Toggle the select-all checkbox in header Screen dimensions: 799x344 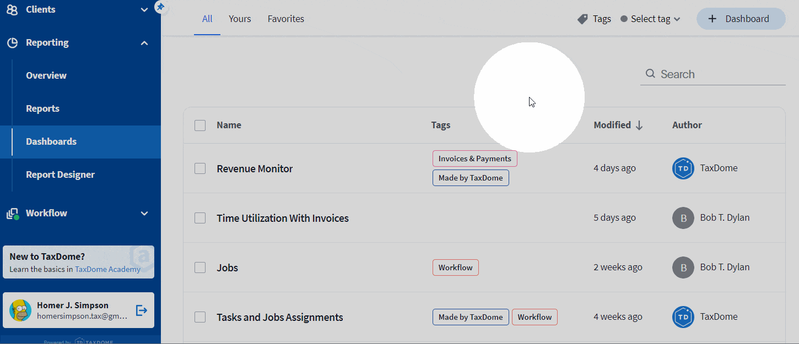pyautogui.click(x=200, y=125)
